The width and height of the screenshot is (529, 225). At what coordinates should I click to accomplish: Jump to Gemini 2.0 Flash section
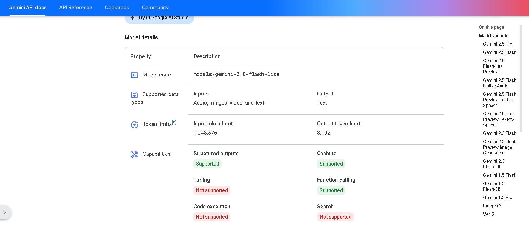[500, 133]
